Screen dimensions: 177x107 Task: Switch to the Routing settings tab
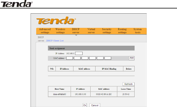point(122,31)
